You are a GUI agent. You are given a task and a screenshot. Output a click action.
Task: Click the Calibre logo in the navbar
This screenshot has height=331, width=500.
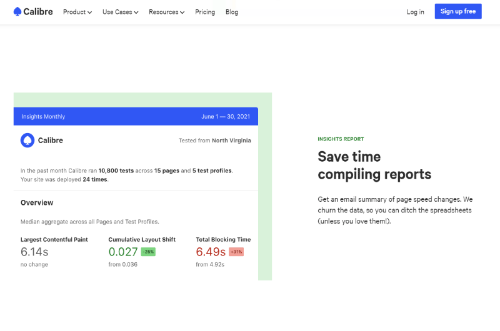point(33,12)
